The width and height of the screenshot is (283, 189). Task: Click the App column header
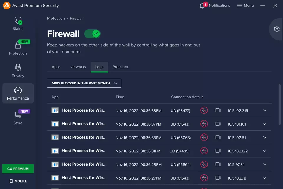click(x=55, y=97)
